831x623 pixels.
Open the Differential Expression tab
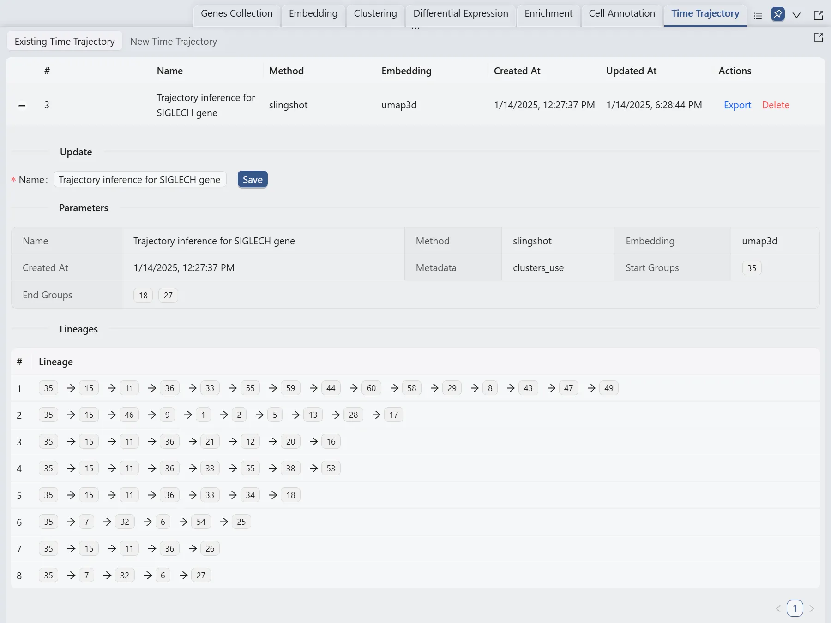pyautogui.click(x=460, y=14)
